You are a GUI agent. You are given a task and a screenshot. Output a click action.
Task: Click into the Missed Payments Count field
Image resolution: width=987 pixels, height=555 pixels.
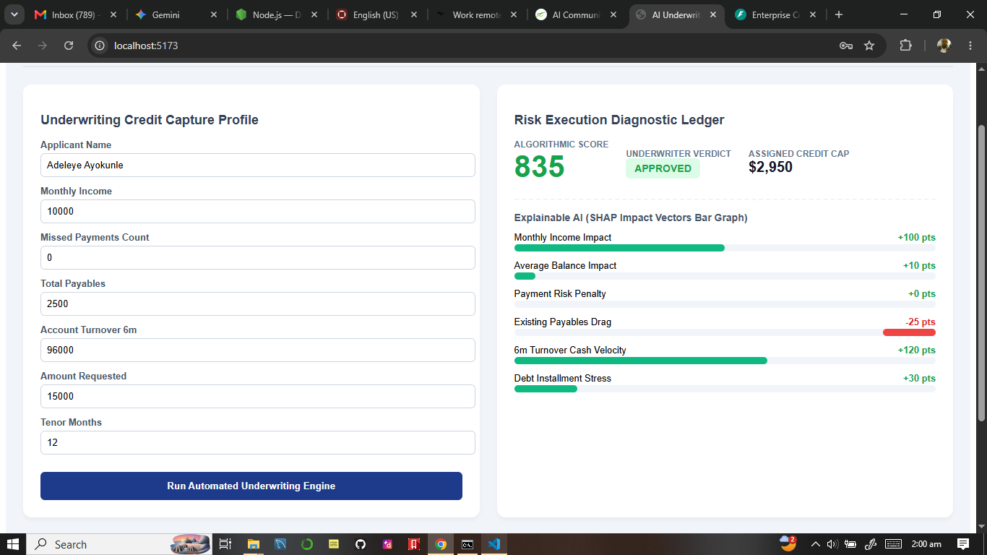(x=258, y=257)
